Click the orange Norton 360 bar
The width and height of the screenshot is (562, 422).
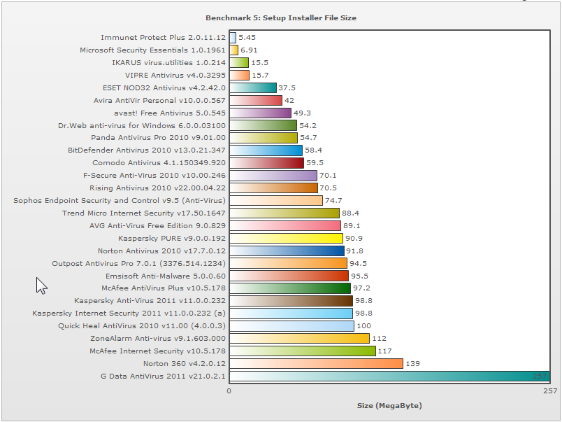316,363
